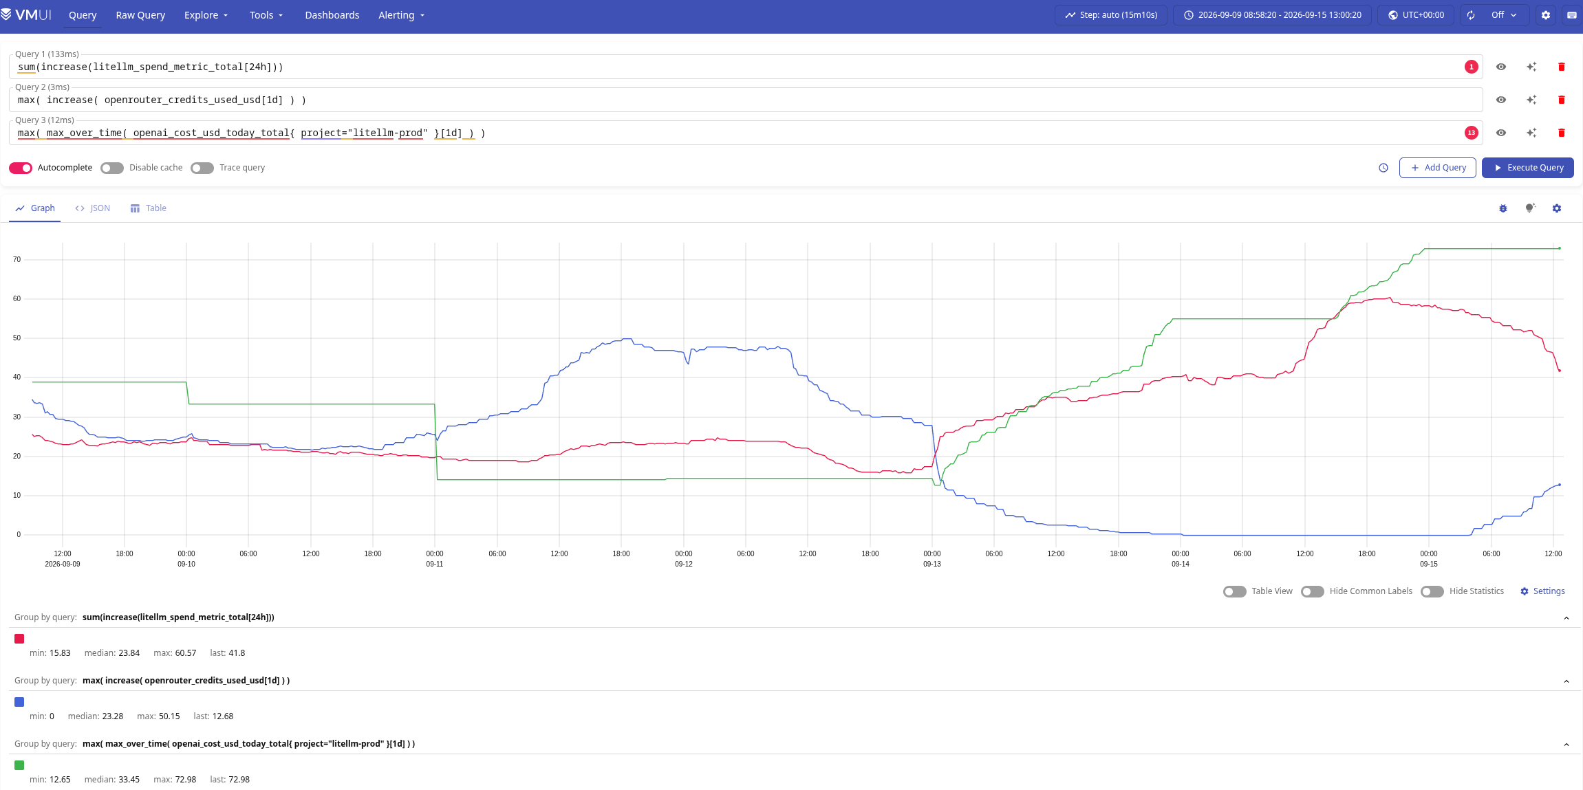This screenshot has height=790, width=1583.
Task: Delete Query 3 with the trash icon
Action: [x=1562, y=133]
